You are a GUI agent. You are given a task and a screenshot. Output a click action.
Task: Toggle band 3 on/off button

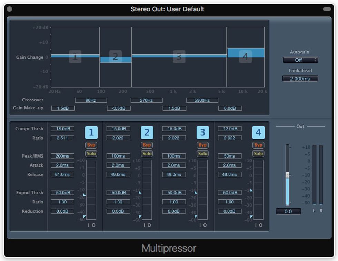pyautogui.click(x=203, y=132)
